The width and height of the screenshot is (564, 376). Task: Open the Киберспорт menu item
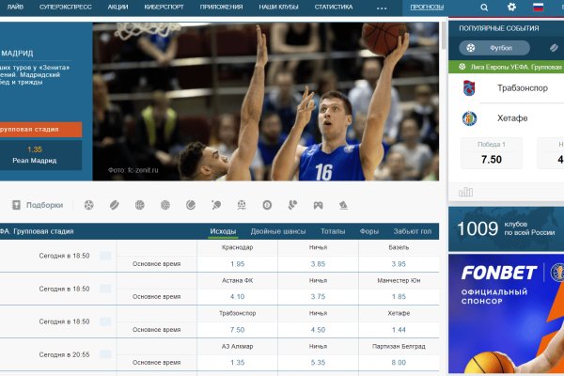pyautogui.click(x=164, y=7)
